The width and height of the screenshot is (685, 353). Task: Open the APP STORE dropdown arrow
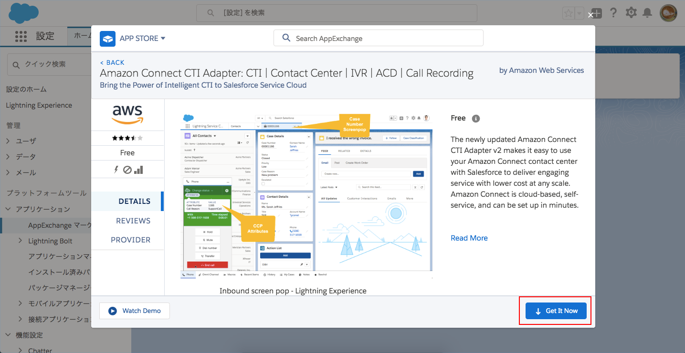[163, 38]
